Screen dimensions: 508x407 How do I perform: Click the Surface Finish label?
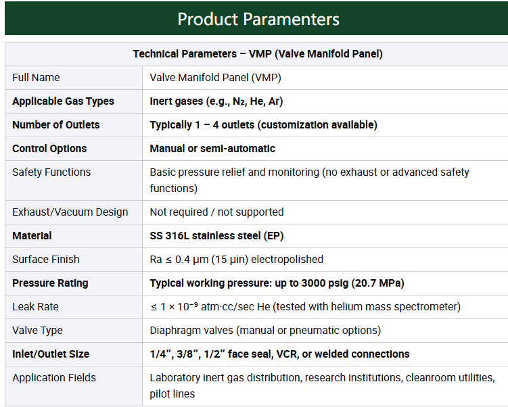pyautogui.click(x=45, y=260)
